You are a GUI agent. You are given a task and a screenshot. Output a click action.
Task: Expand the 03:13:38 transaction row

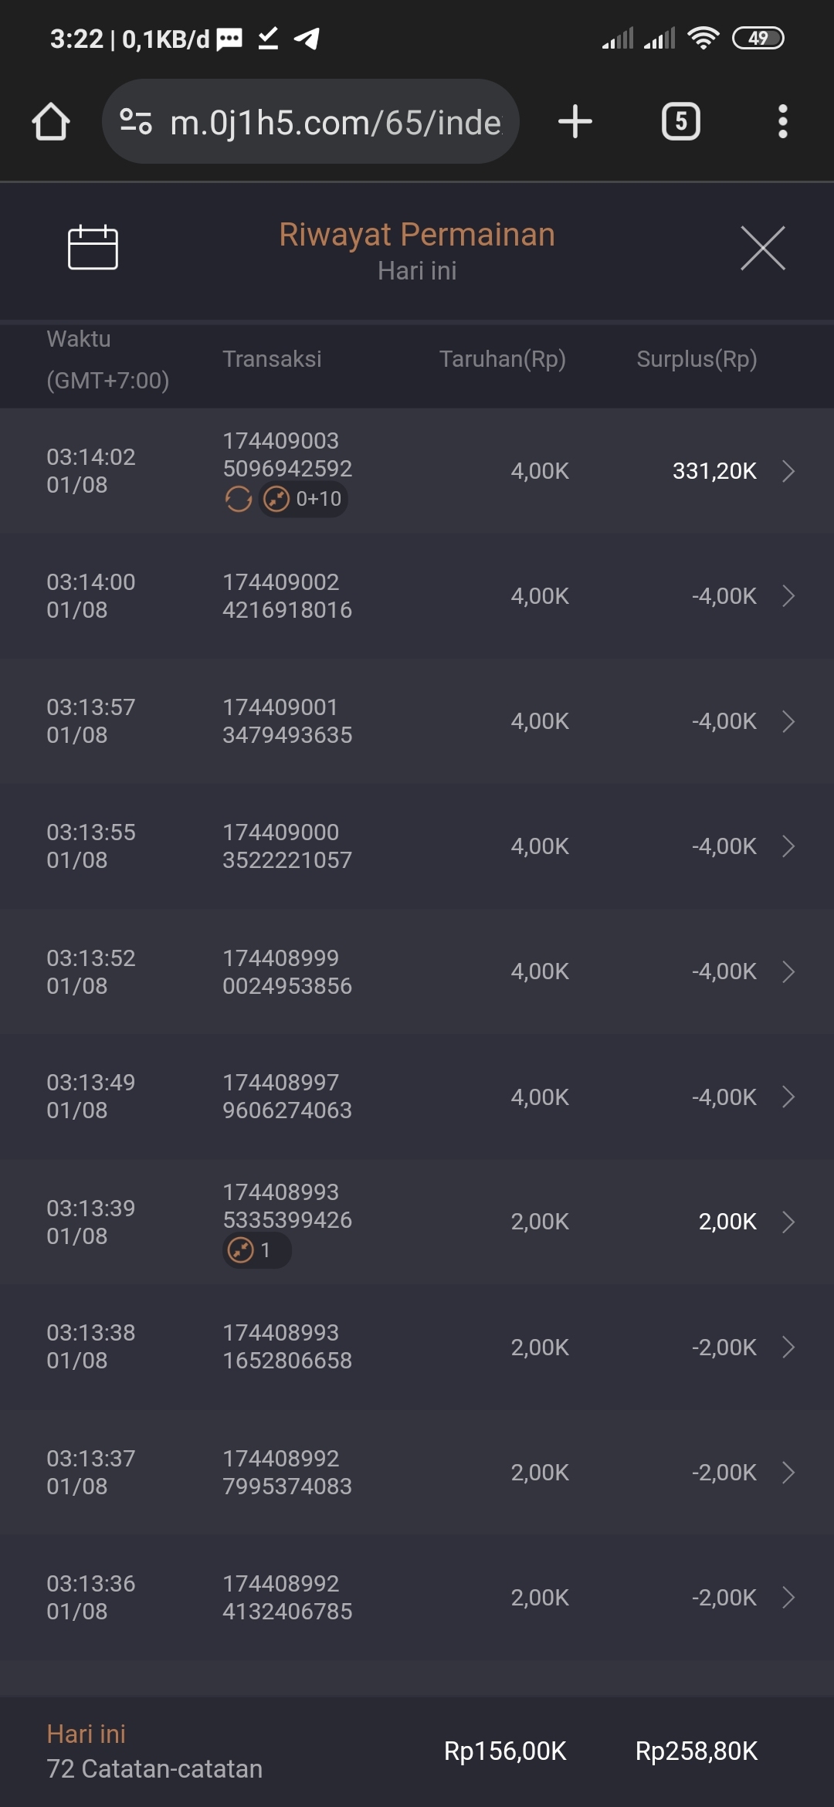pyautogui.click(x=788, y=1348)
